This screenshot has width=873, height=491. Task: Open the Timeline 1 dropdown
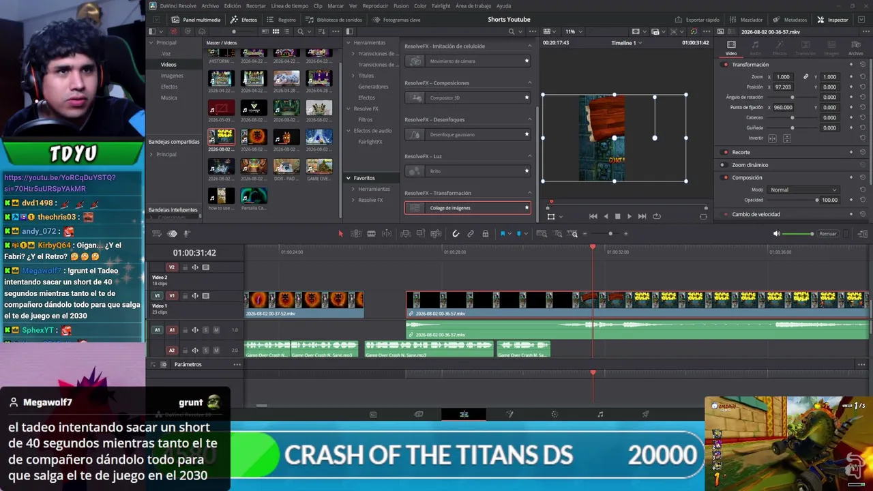point(625,43)
